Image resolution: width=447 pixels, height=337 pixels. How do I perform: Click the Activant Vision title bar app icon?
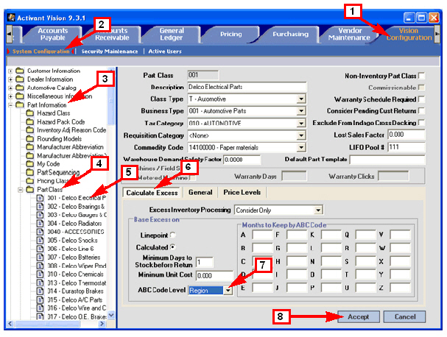[x=11, y=18]
